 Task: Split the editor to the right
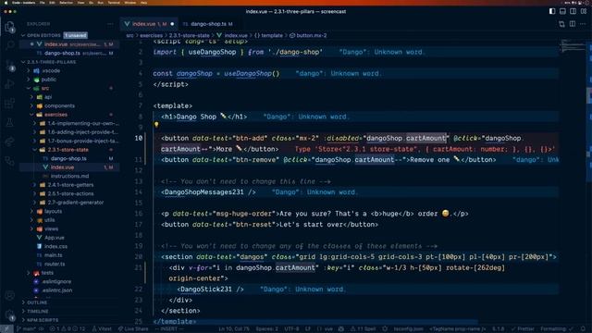pyautogui.click(x=573, y=24)
